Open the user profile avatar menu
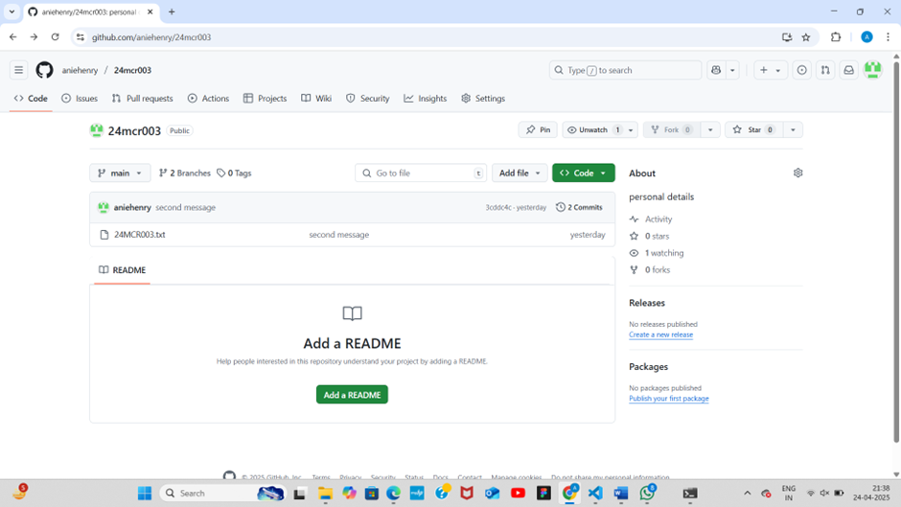Viewport: 901px width, 507px height. pyautogui.click(x=873, y=70)
